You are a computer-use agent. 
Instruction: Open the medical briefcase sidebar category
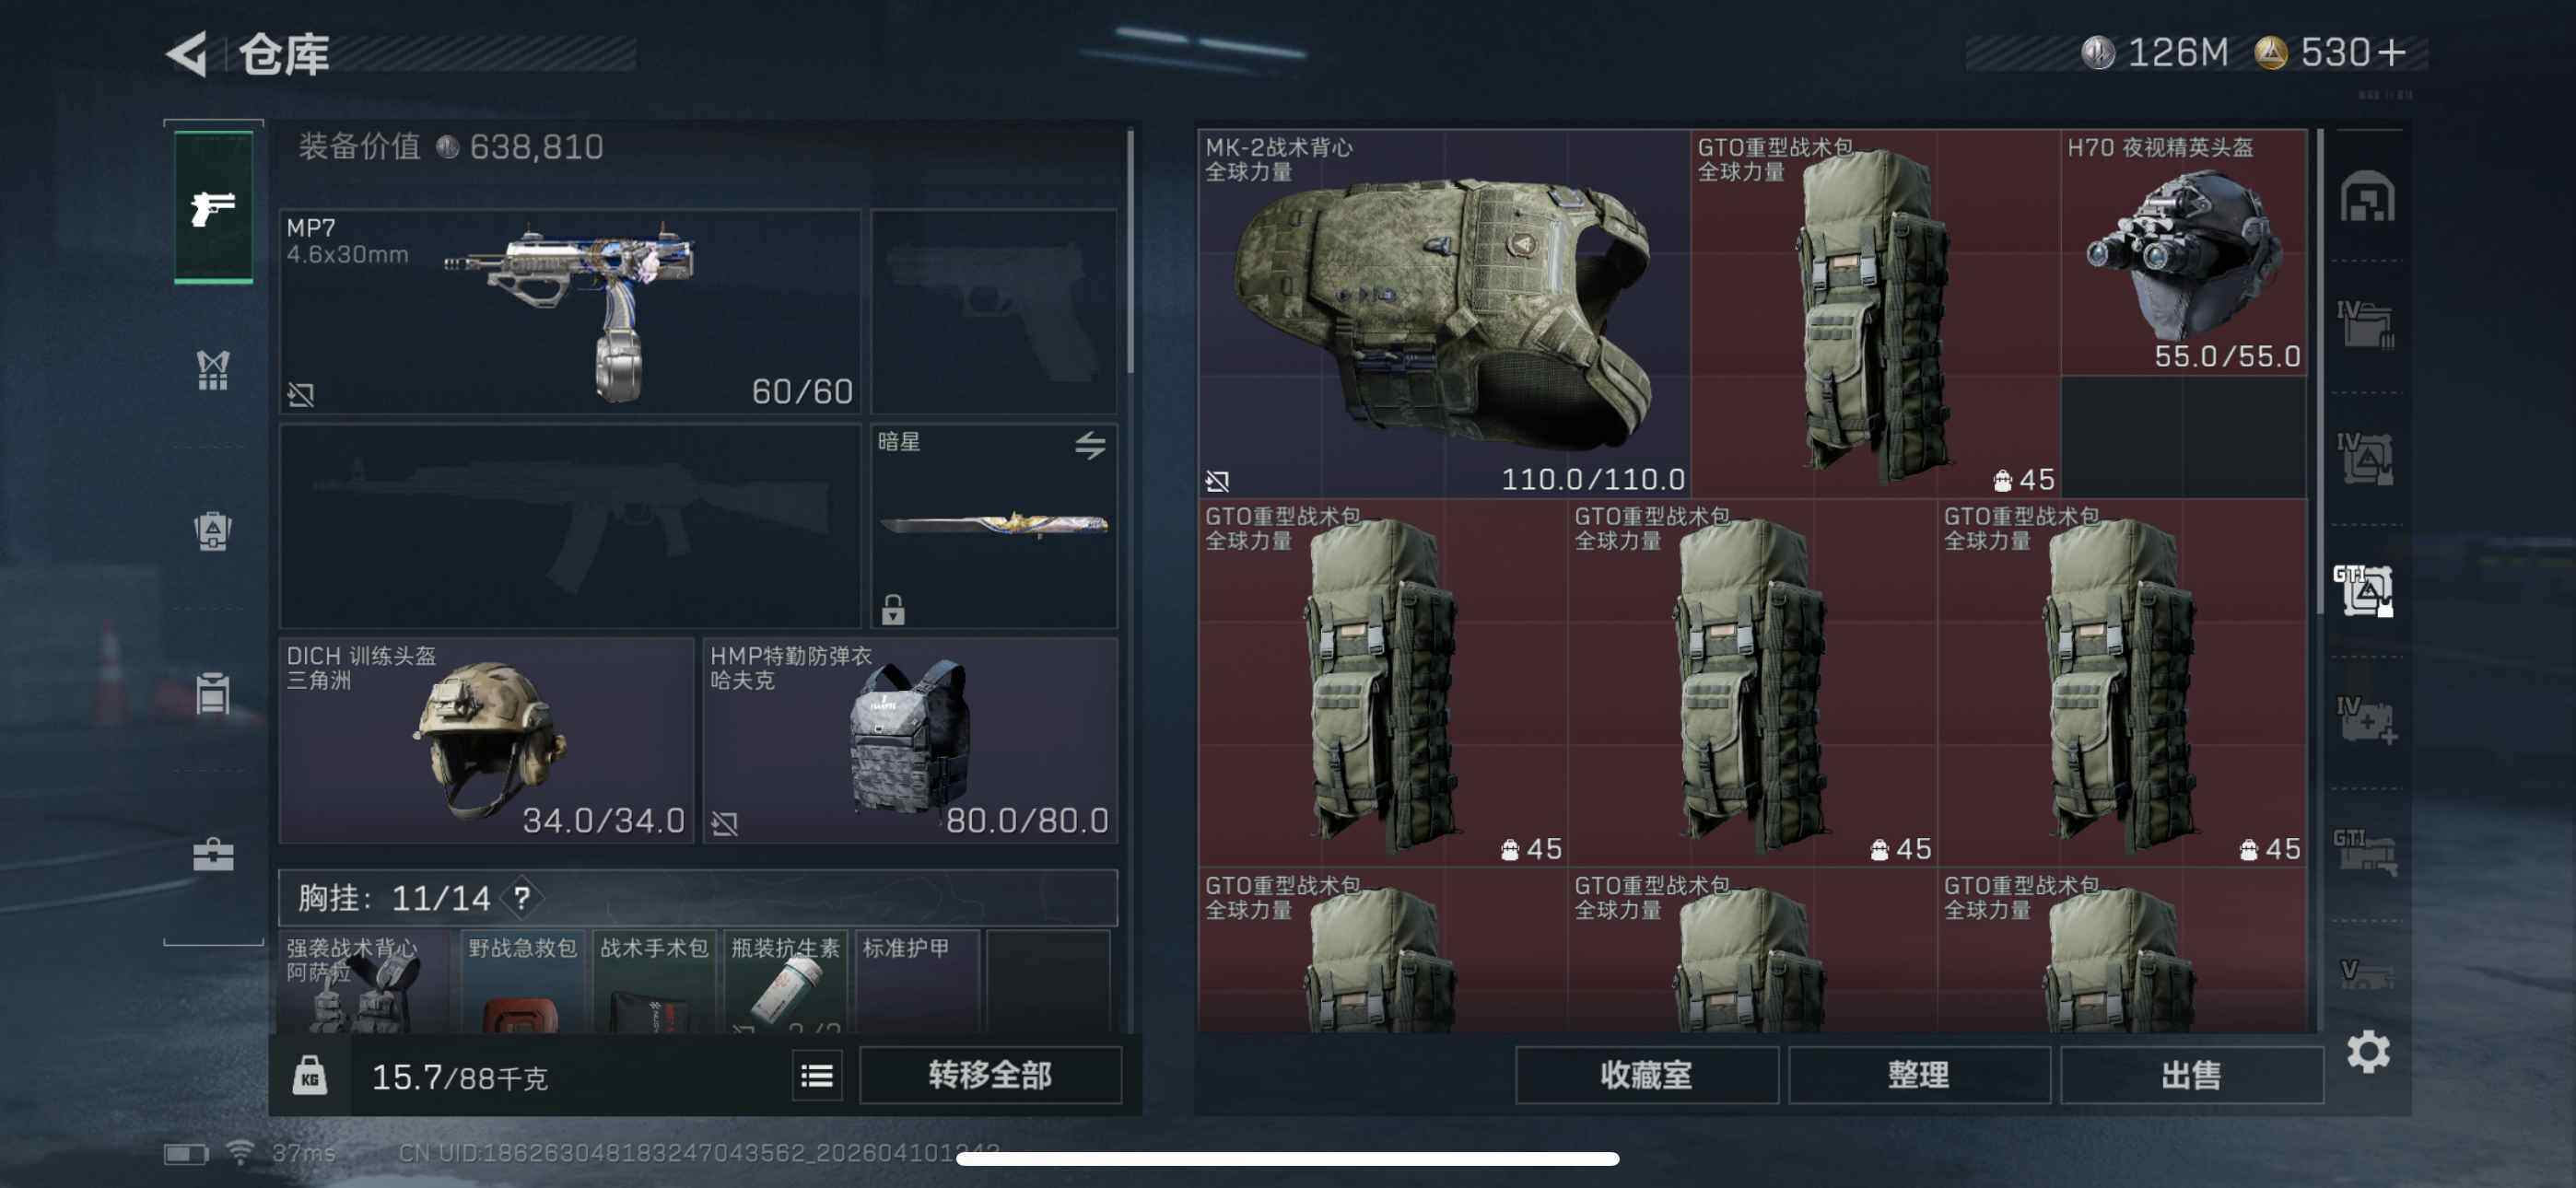coord(213,854)
